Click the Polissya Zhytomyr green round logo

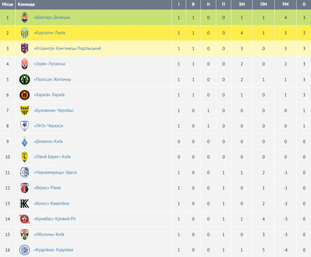(25, 79)
